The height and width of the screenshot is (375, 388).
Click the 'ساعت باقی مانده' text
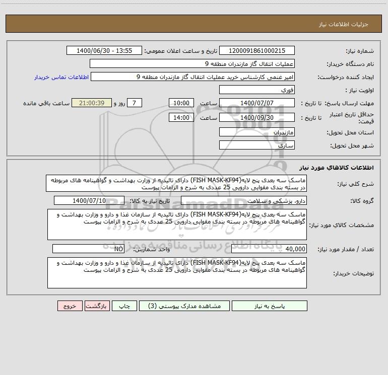(x=46, y=103)
